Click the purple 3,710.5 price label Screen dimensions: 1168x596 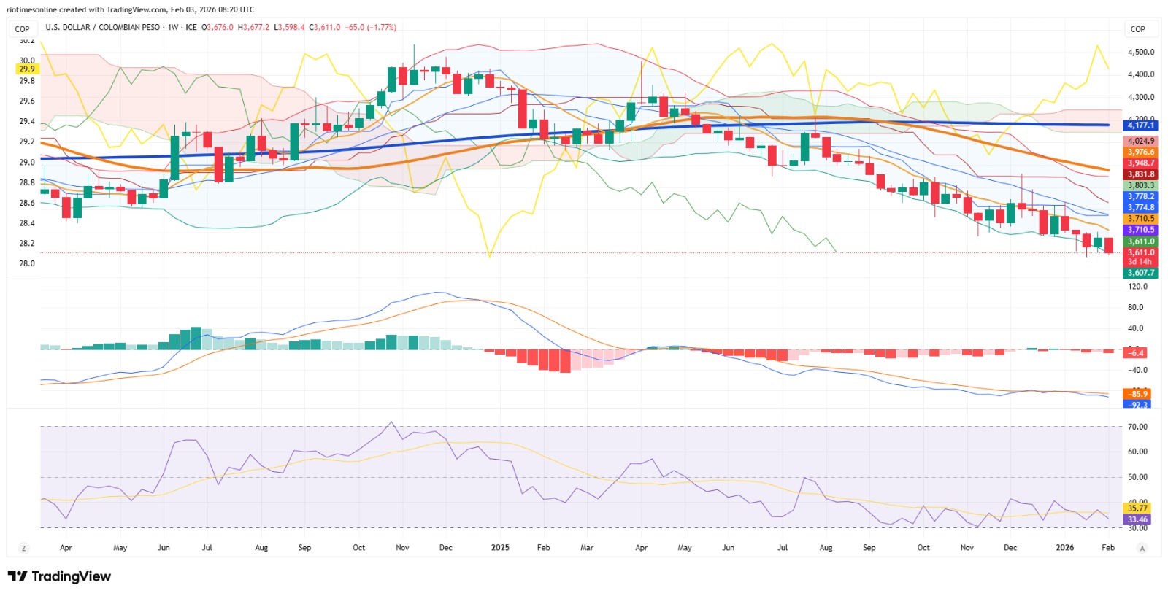1141,230
